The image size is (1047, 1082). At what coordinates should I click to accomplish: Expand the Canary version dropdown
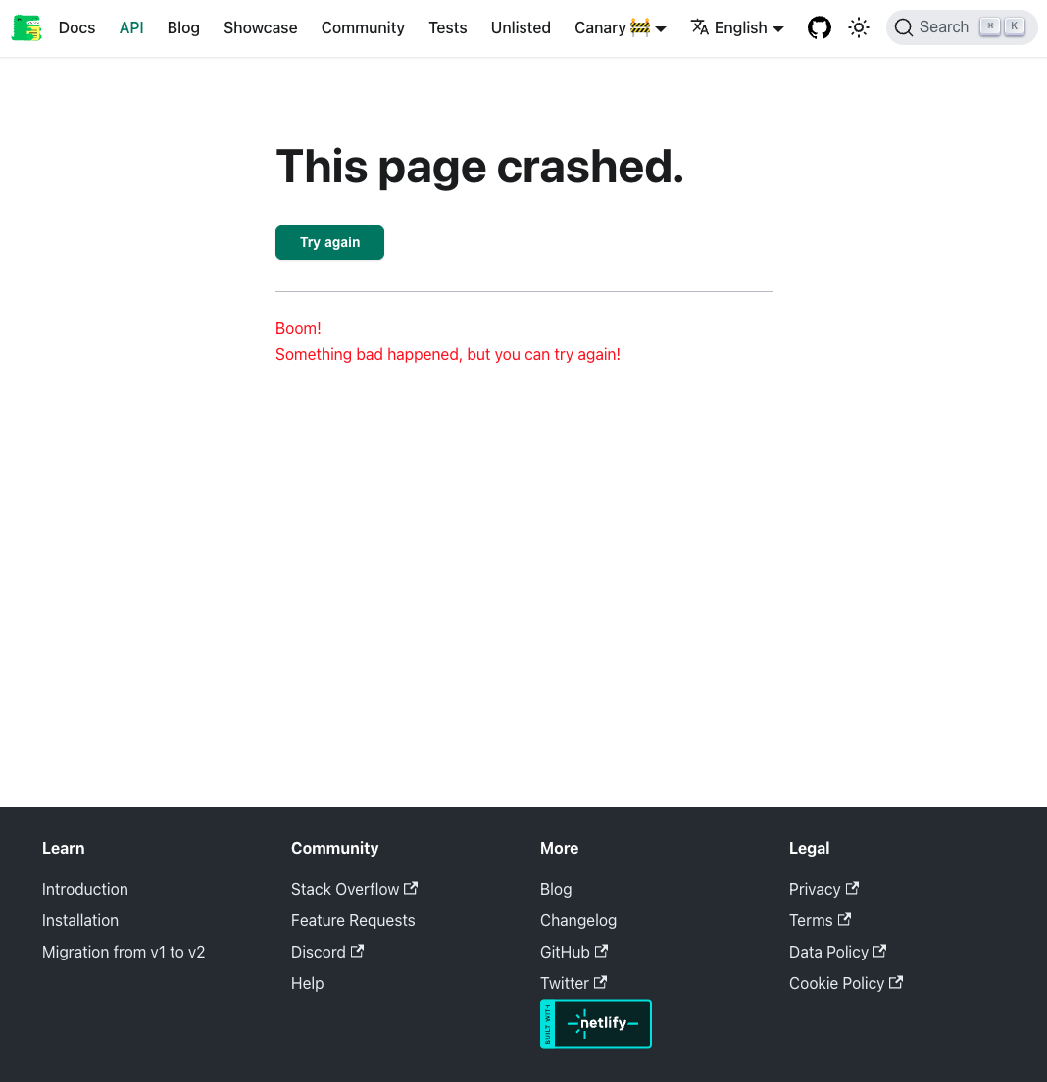click(620, 27)
